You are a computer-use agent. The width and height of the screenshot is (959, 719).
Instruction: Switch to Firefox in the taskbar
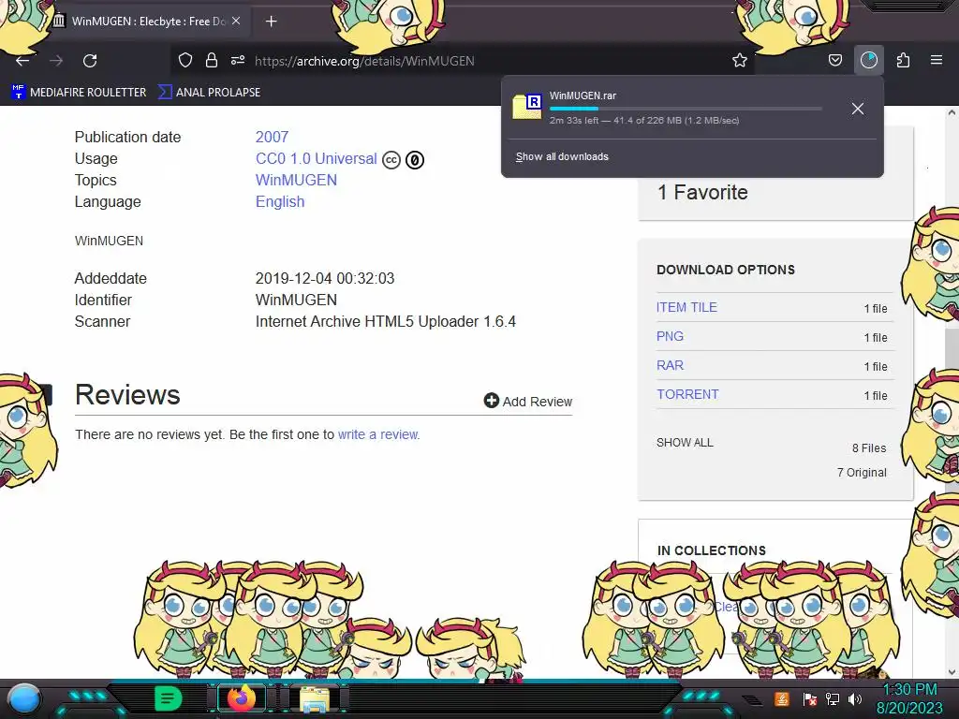pyautogui.click(x=241, y=698)
